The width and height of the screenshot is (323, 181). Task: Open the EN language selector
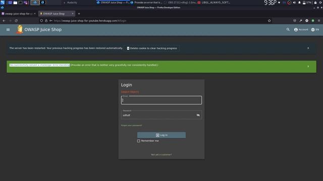point(315,30)
